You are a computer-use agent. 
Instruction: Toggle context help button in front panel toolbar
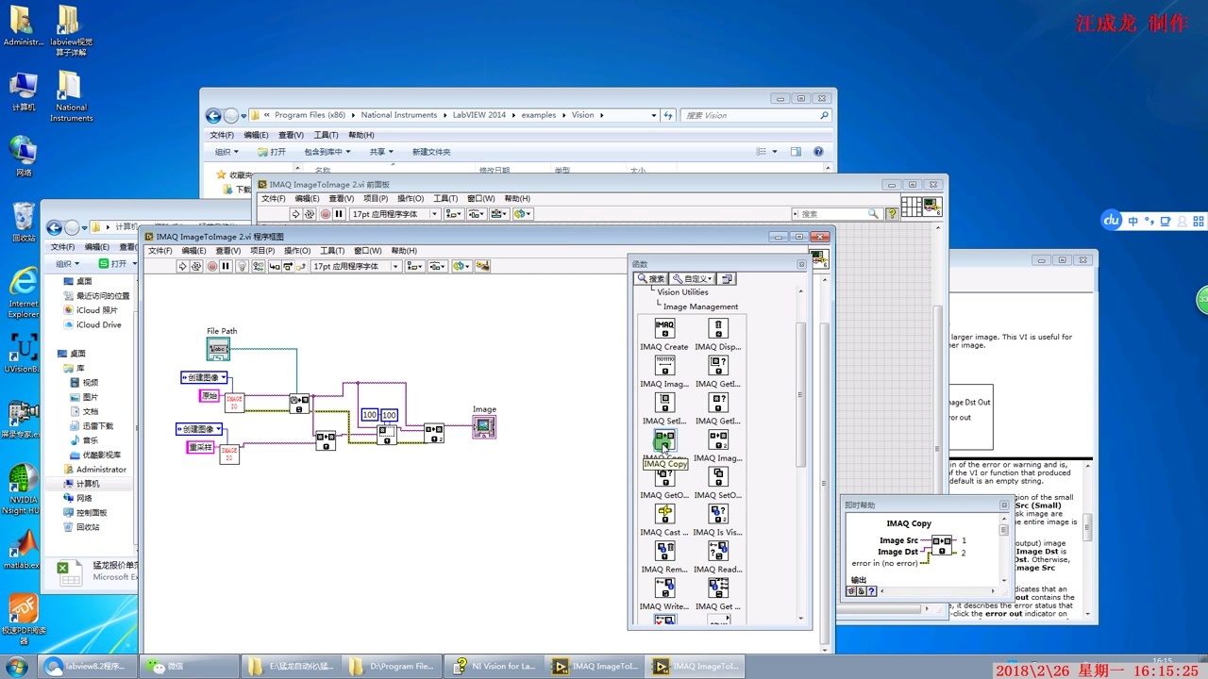[x=892, y=214]
